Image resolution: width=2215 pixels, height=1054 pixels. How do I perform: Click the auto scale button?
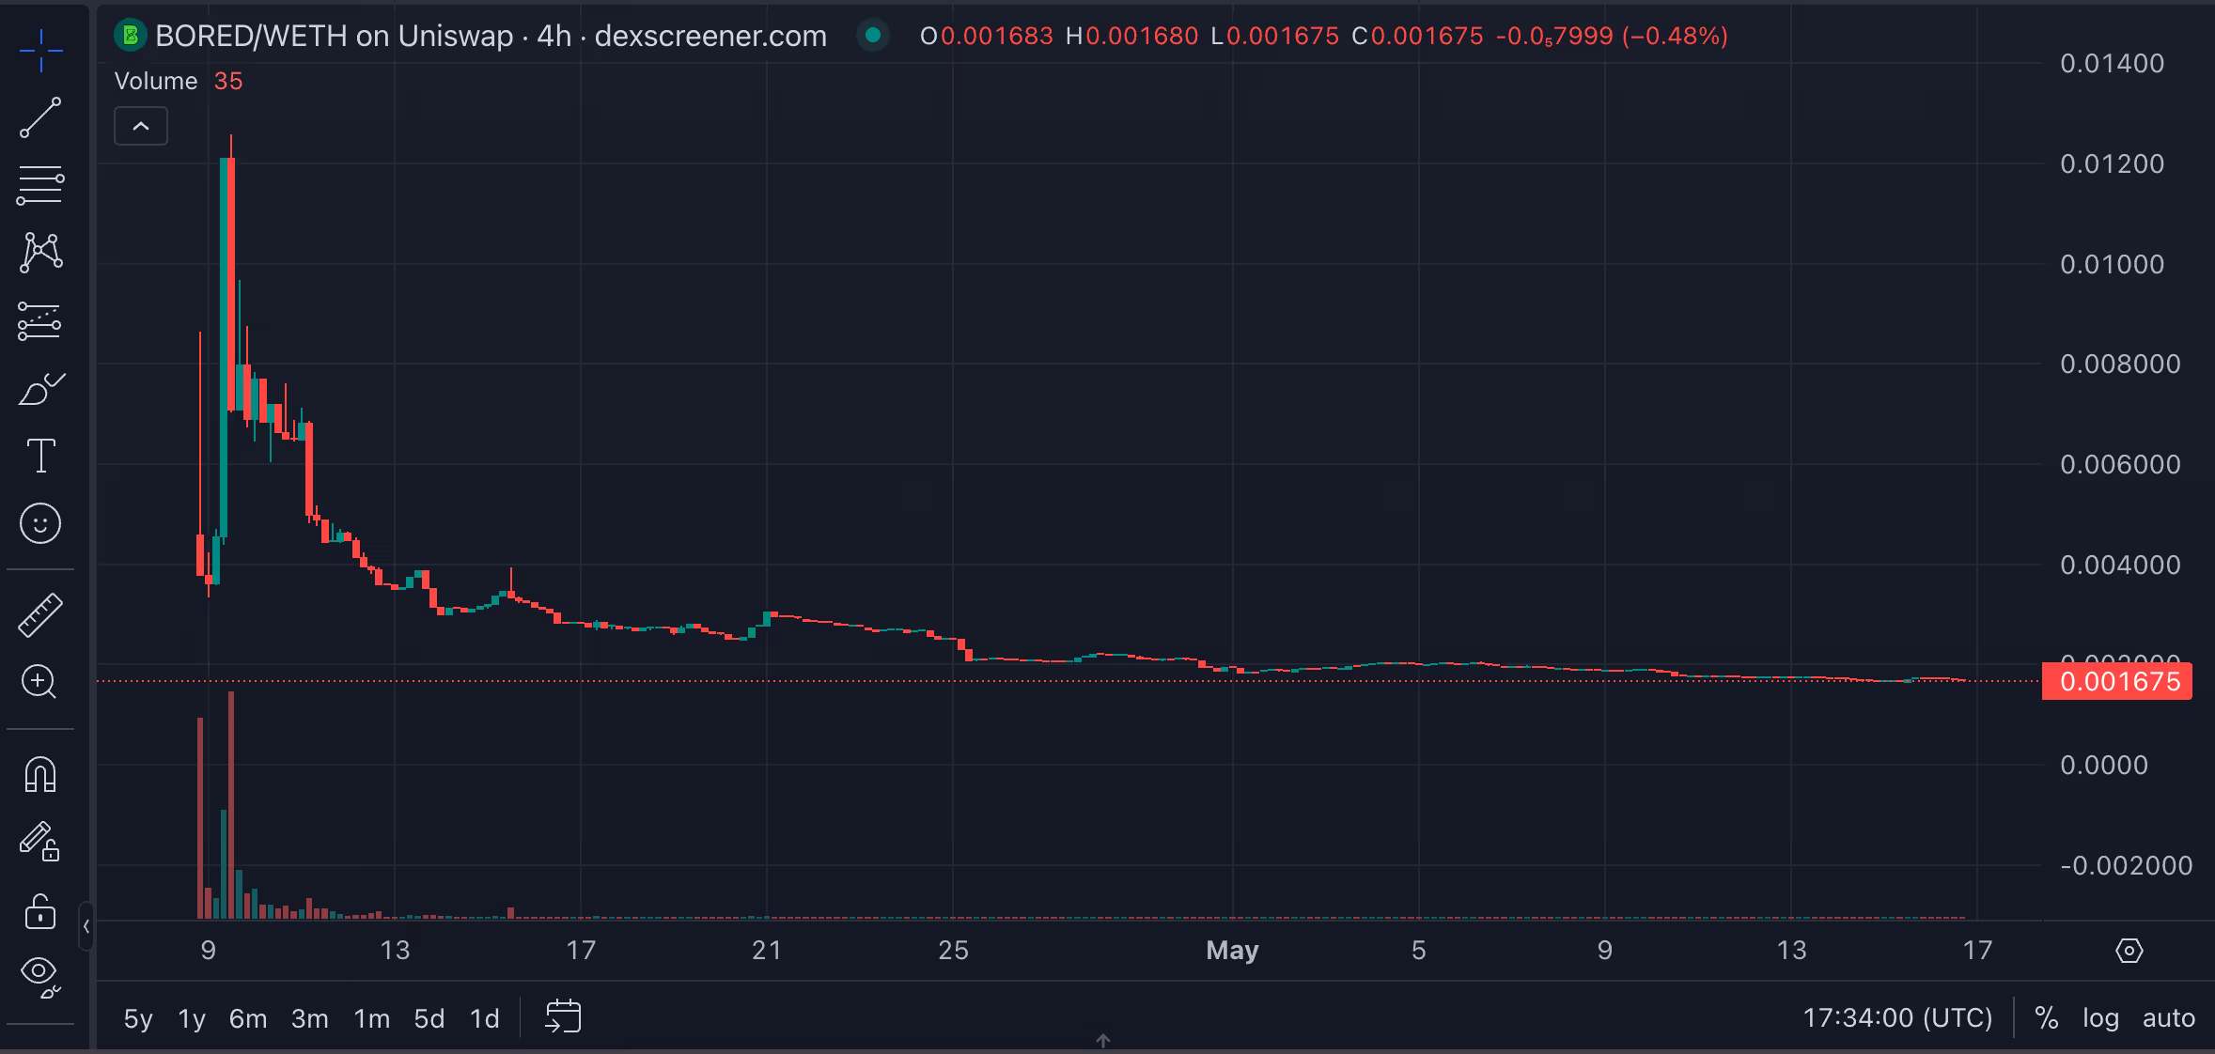(2168, 1018)
